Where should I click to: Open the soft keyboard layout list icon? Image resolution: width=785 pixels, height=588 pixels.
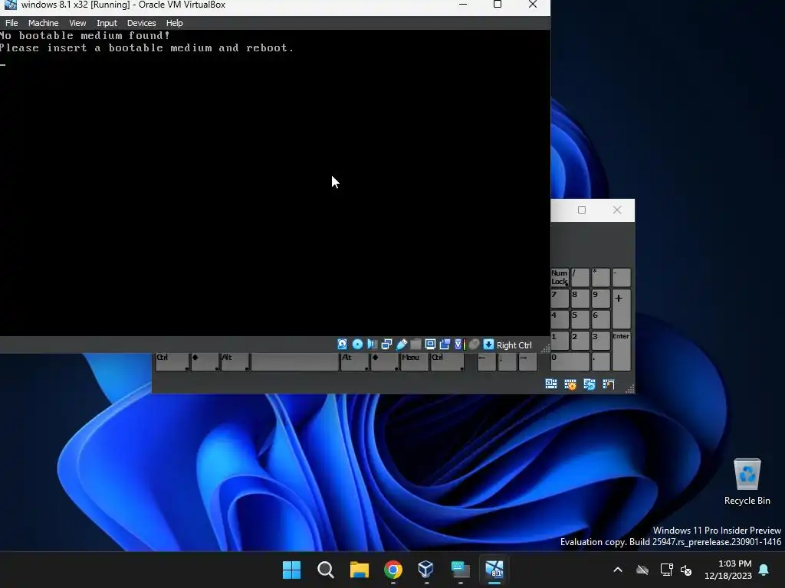pyautogui.click(x=551, y=384)
